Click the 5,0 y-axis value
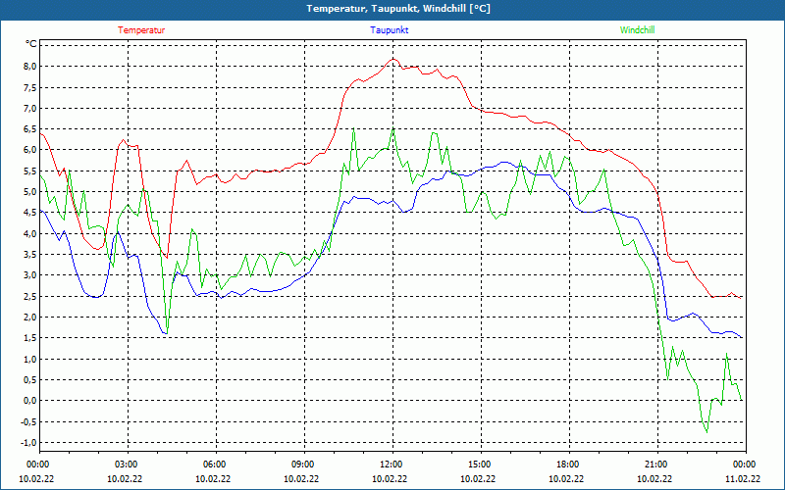785x490 pixels. point(30,192)
